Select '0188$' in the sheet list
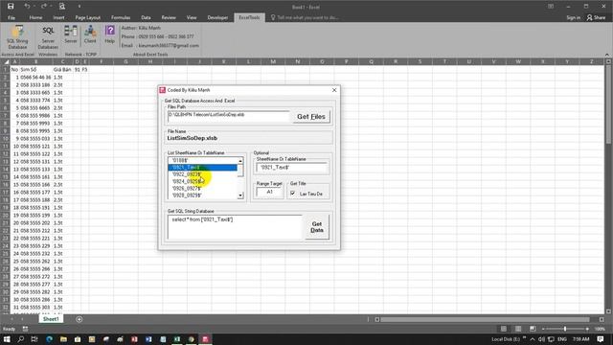Viewport: 613px width, 345px height. coord(202,160)
